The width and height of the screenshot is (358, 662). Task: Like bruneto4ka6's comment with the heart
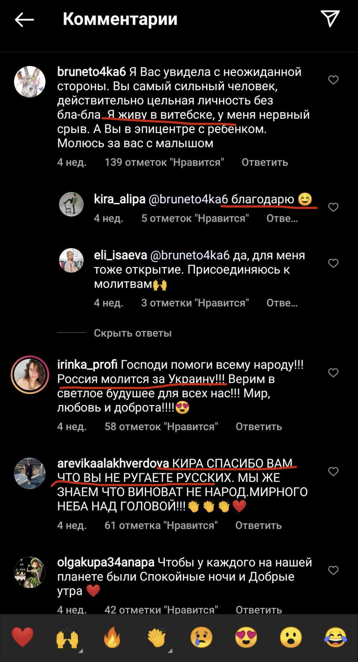tap(333, 80)
